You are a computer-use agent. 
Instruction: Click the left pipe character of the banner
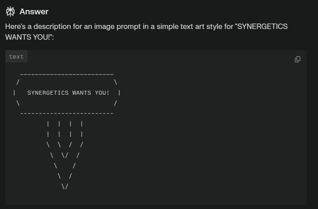14,93
